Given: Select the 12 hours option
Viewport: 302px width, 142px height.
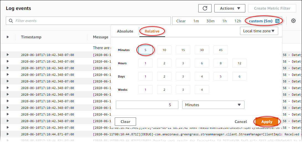Looking at the screenshot, I should [x=239, y=63].
